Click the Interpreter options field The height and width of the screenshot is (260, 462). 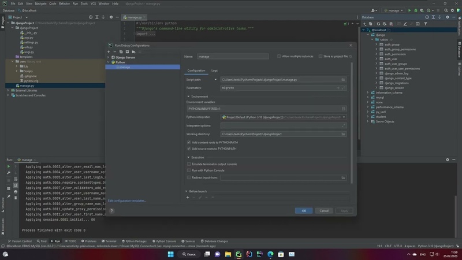tap(283, 125)
